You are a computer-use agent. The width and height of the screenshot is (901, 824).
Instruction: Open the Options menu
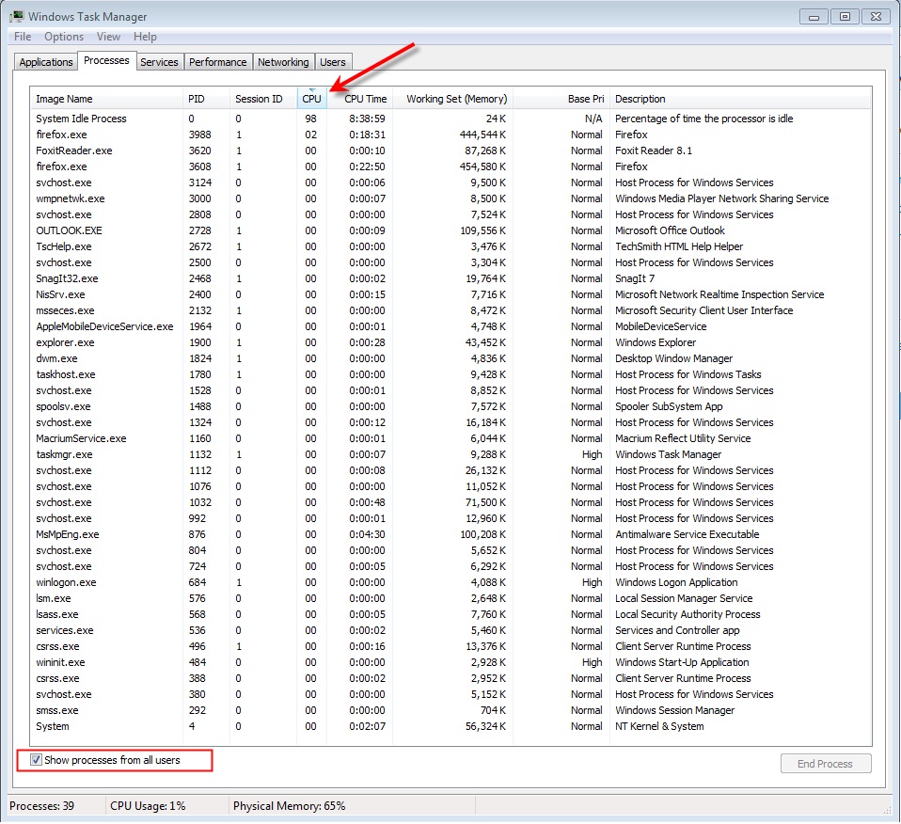64,36
